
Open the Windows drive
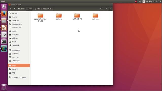(19, 61)
